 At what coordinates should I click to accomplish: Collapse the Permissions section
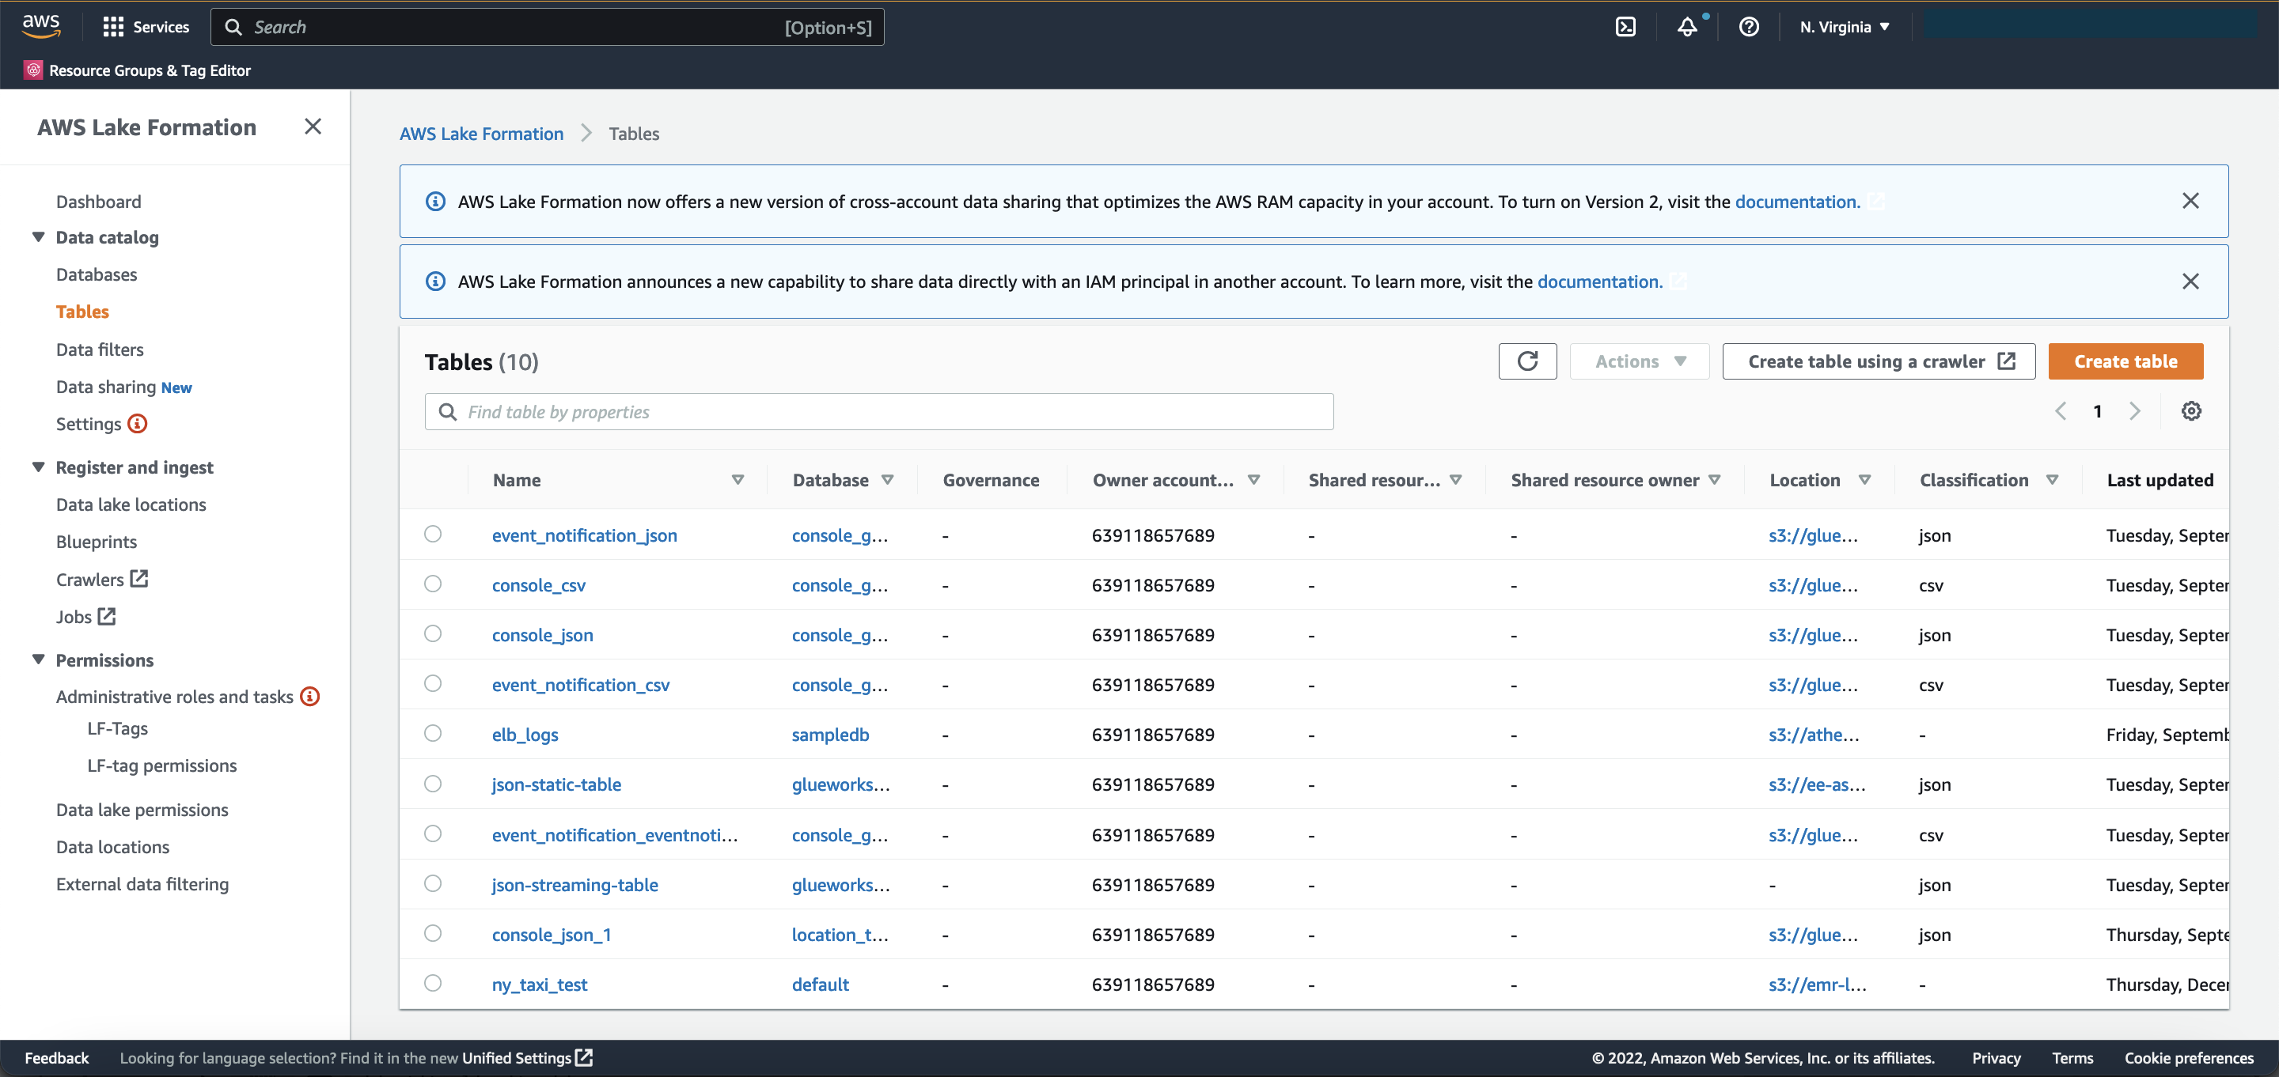[38, 659]
